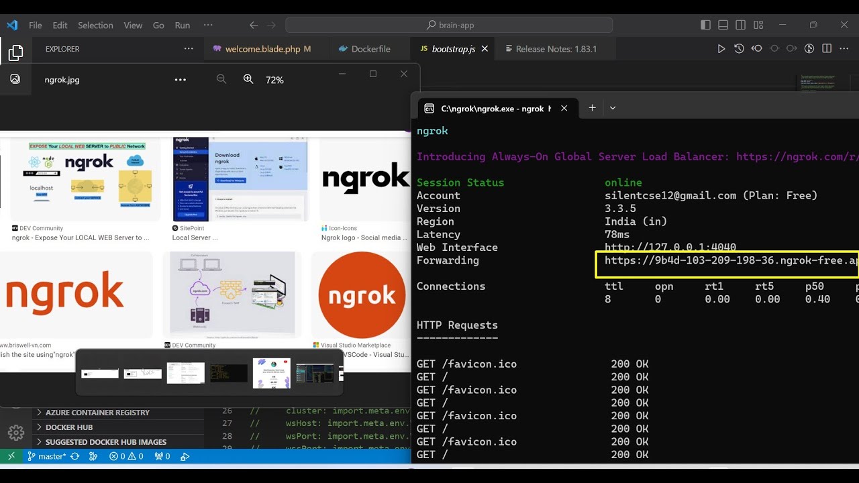The height and width of the screenshot is (483, 859).
Task: Open editor More Actions ellipsis beside split icon
Action: pos(844,49)
